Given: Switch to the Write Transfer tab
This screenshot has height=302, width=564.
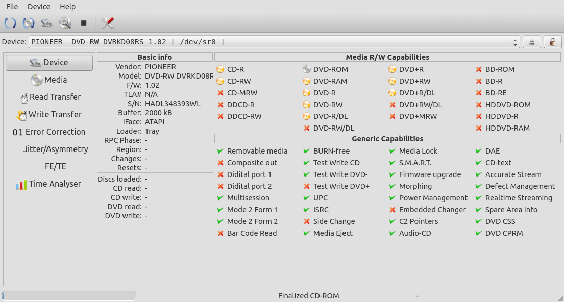Looking at the screenshot, I should [x=50, y=115].
